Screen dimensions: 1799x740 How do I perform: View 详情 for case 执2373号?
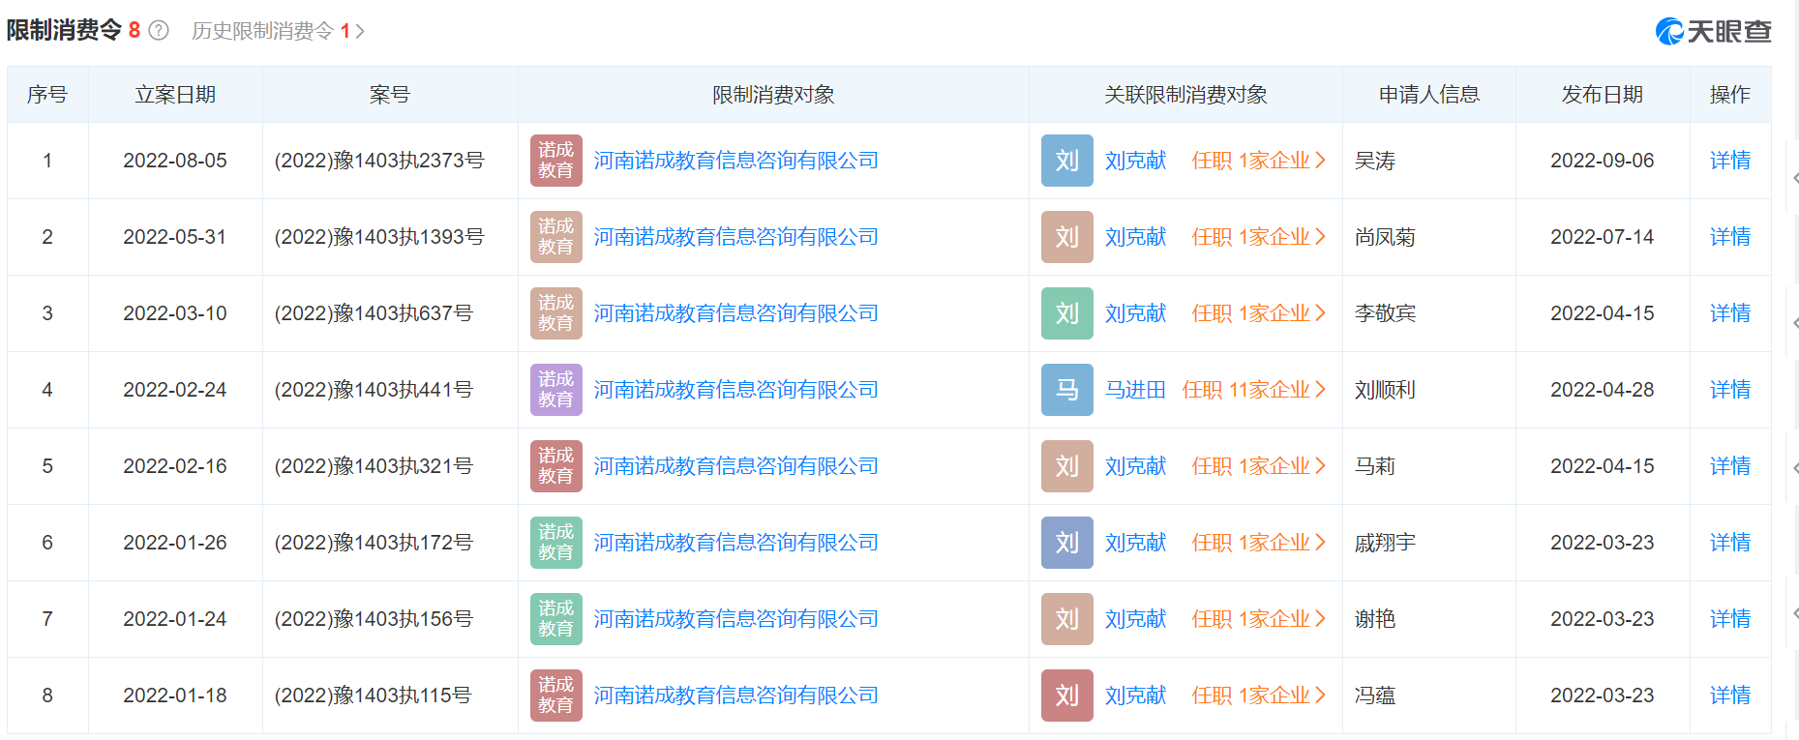click(x=1730, y=161)
